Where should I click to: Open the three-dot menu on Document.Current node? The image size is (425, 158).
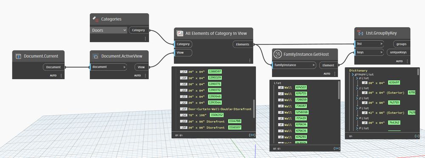click(x=61, y=76)
